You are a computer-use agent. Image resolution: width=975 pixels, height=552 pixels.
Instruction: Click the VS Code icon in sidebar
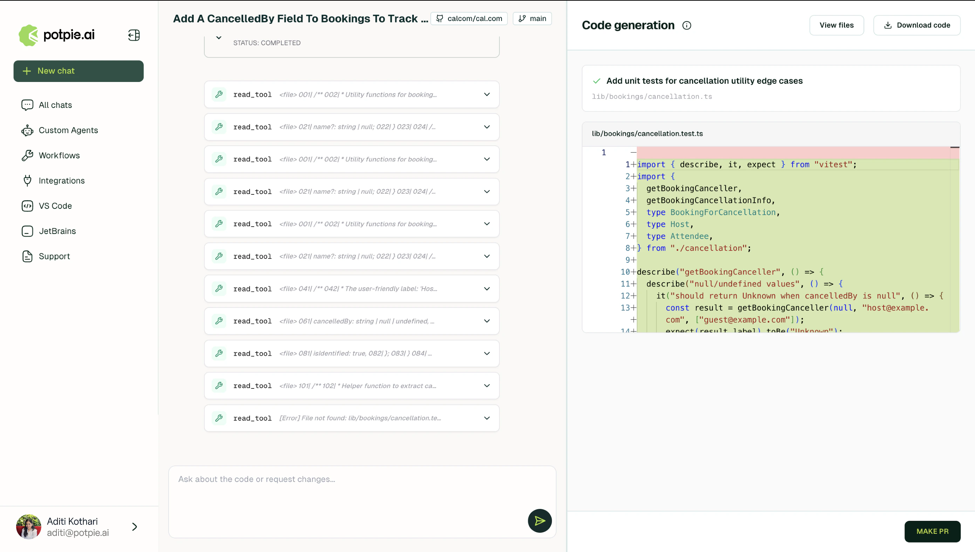pyautogui.click(x=27, y=206)
